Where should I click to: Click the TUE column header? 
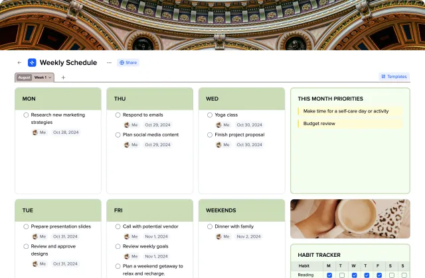tap(58, 210)
